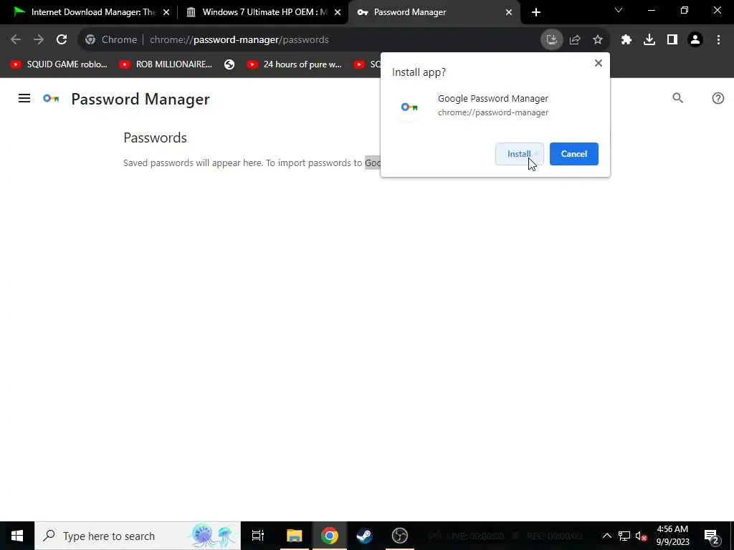Open the Password Manager hamburger menu
The image size is (734, 550).
point(24,98)
